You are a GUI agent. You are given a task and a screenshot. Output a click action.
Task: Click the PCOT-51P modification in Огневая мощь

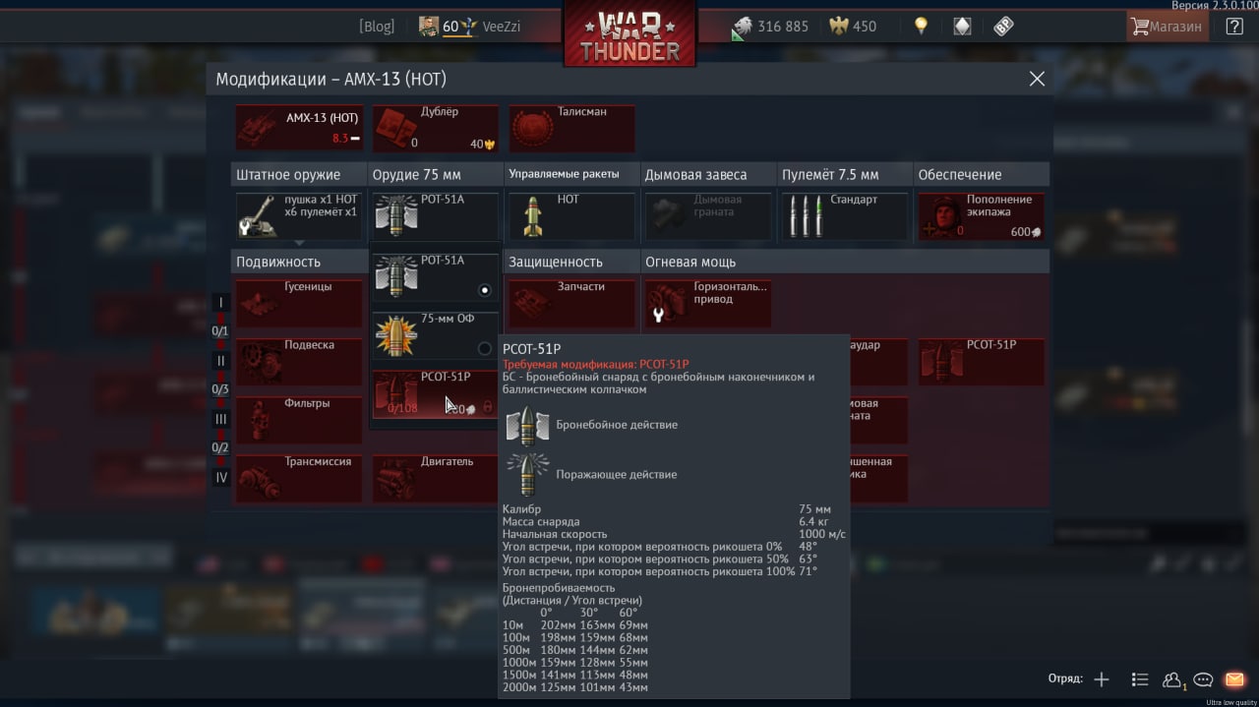click(982, 361)
